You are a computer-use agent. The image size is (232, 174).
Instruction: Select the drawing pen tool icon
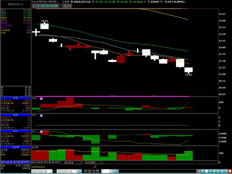tap(226, 171)
